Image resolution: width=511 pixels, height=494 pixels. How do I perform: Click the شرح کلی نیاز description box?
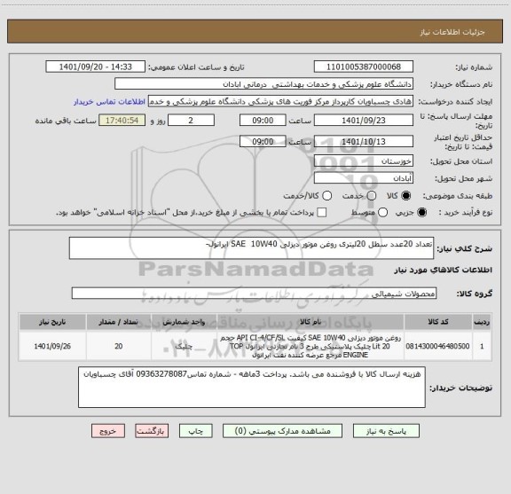(x=252, y=248)
